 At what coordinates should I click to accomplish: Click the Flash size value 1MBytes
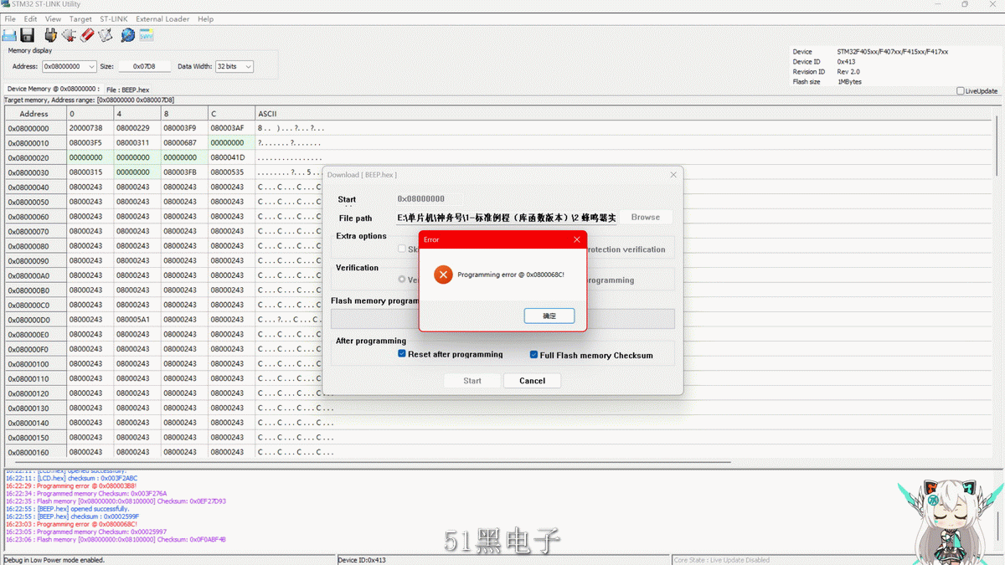(849, 82)
